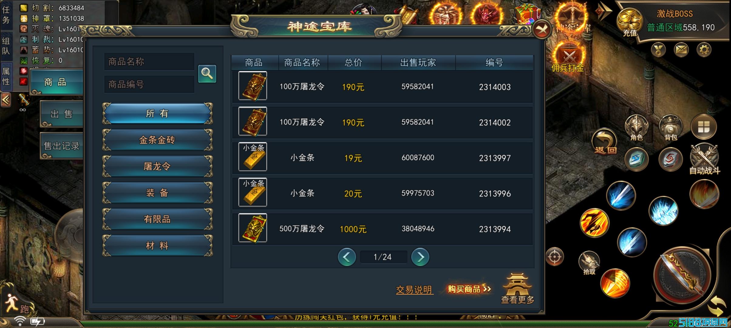Collapse the left panel double-chevron arrow
Viewport: 731px width, 328px height.
6,100
